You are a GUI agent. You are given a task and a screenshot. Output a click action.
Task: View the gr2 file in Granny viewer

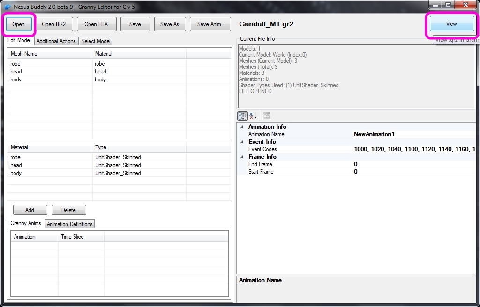pos(451,23)
